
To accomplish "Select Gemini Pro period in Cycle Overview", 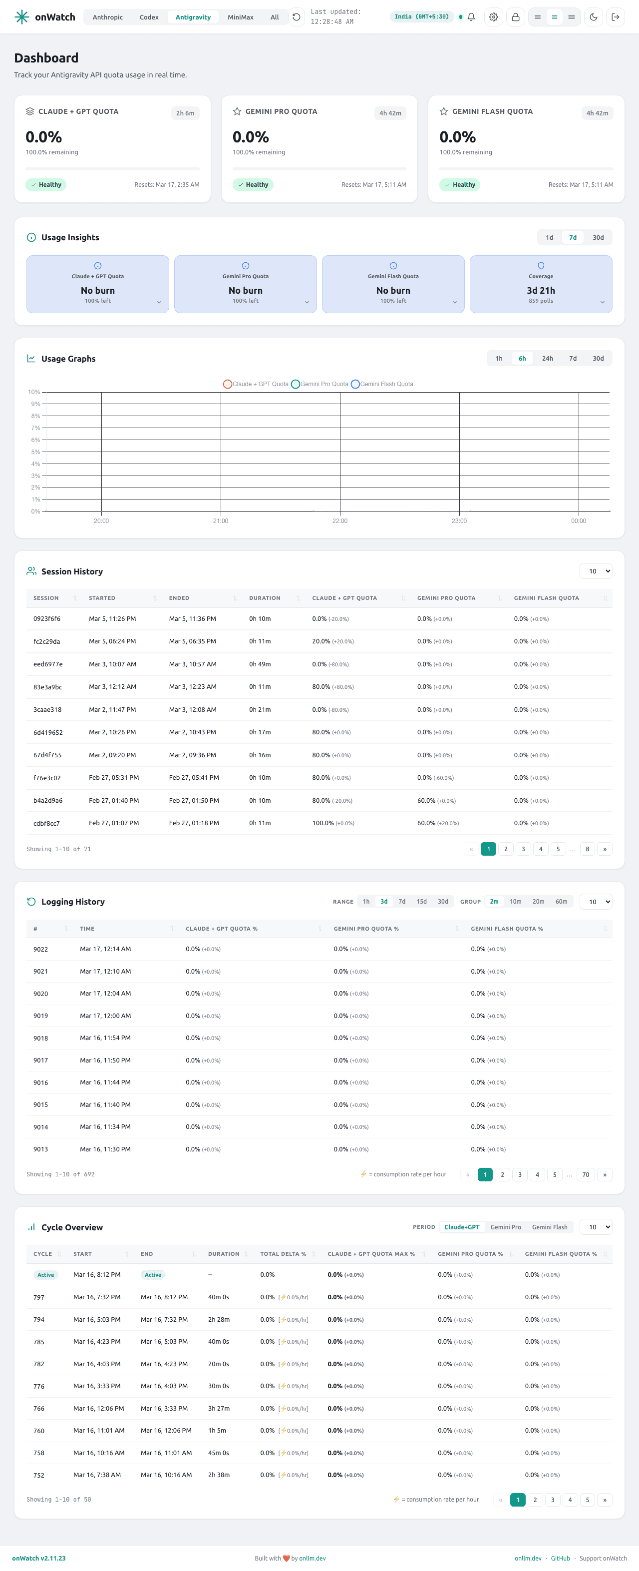I will (x=506, y=1227).
